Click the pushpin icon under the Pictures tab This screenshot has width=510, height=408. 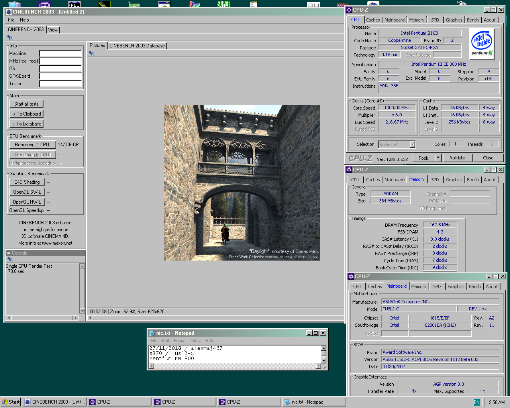(x=91, y=53)
